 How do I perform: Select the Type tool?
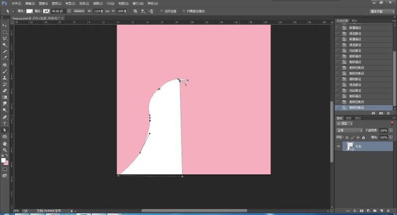coord(4,123)
